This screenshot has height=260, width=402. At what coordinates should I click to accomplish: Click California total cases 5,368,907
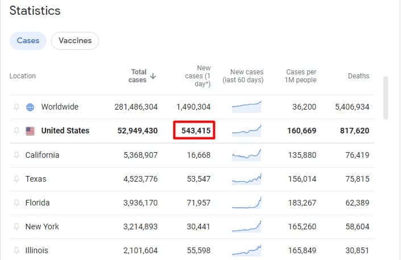pos(140,155)
